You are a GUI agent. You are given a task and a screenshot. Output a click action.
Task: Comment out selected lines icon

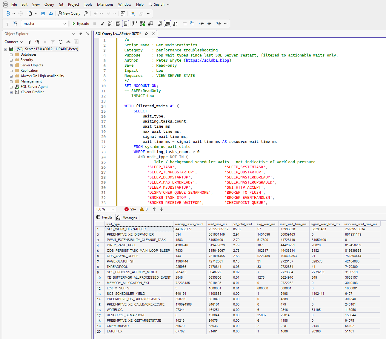tap(184, 24)
